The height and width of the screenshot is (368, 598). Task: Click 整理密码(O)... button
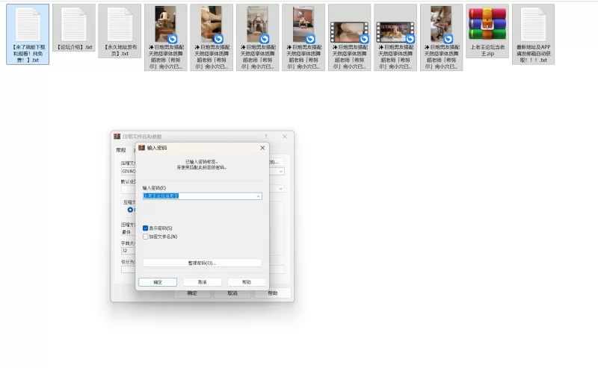202,263
